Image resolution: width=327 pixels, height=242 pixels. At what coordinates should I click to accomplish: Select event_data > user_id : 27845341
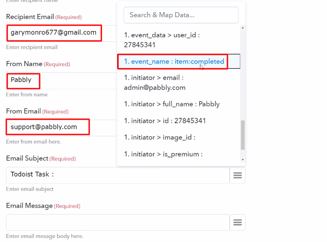point(179,40)
